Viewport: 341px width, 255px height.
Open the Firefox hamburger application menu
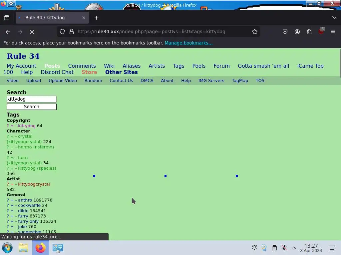[x=333, y=32]
